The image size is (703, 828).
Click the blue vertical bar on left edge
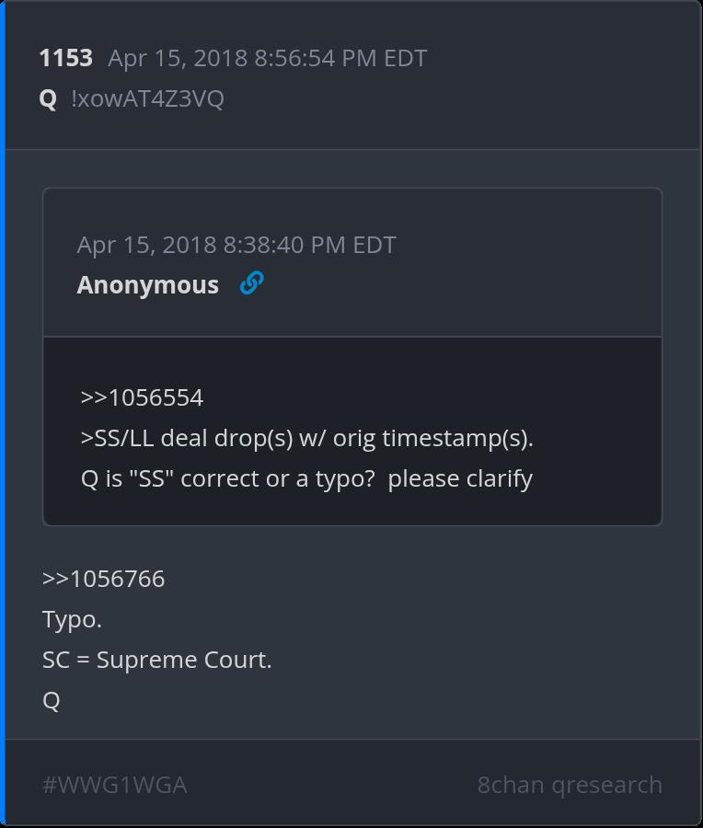tap(3, 414)
